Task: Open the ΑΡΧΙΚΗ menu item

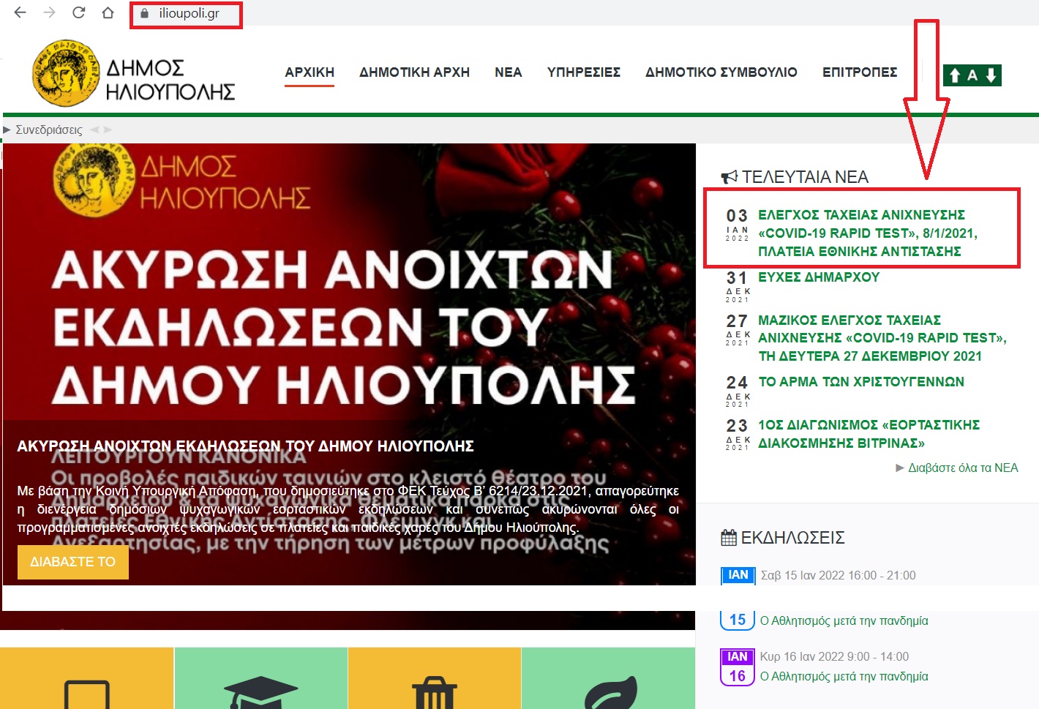Action: tap(310, 72)
